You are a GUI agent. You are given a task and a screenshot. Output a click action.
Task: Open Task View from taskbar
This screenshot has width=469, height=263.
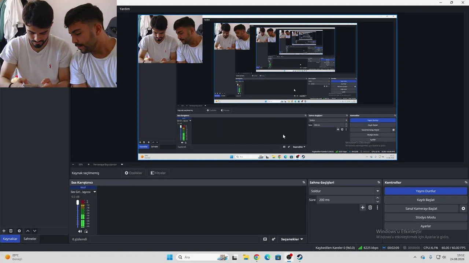234,257
